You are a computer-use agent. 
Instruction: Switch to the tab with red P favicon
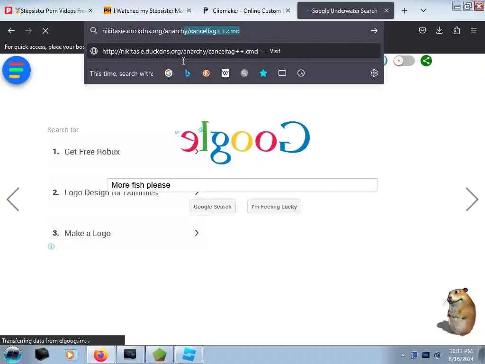pyautogui.click(x=48, y=10)
